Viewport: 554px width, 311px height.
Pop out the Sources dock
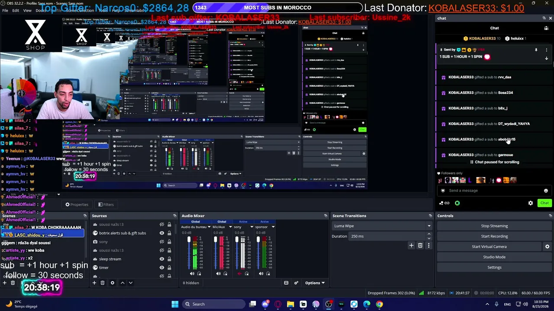coord(174,216)
